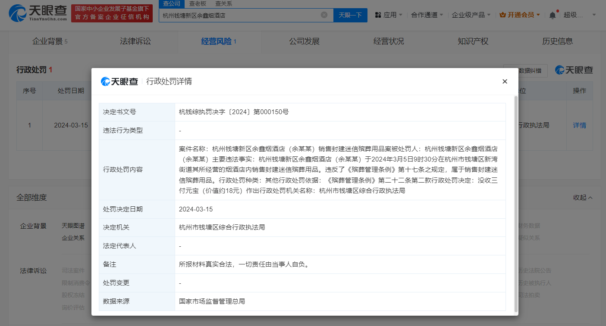The image size is (606, 326).
Task: Open the 详情 link in the penalty row
Action: [579, 125]
